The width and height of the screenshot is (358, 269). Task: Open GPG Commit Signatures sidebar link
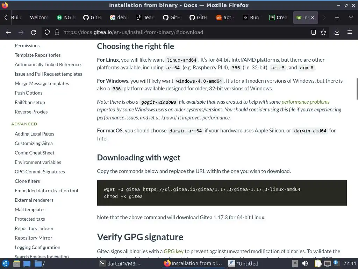pos(40,172)
